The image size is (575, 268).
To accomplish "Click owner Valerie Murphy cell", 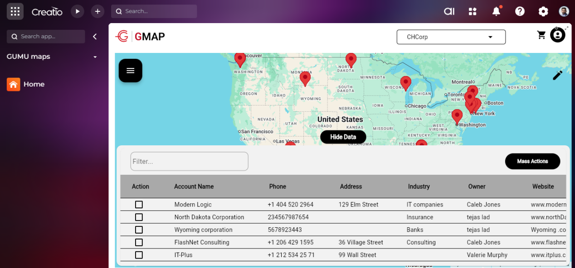I will pyautogui.click(x=487, y=255).
